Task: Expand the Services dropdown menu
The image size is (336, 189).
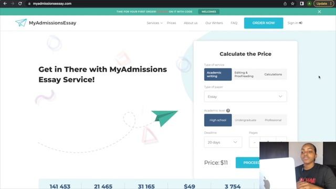Action: 154,23
